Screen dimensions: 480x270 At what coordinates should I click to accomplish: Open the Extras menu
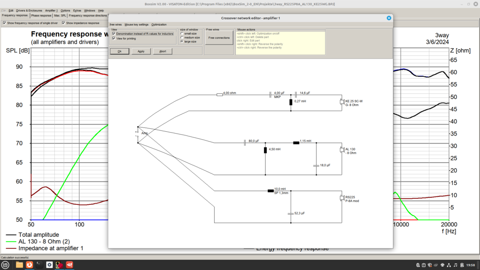(x=77, y=11)
